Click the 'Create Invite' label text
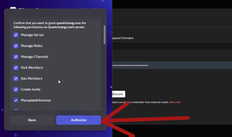The image size is (232, 137). point(31,89)
